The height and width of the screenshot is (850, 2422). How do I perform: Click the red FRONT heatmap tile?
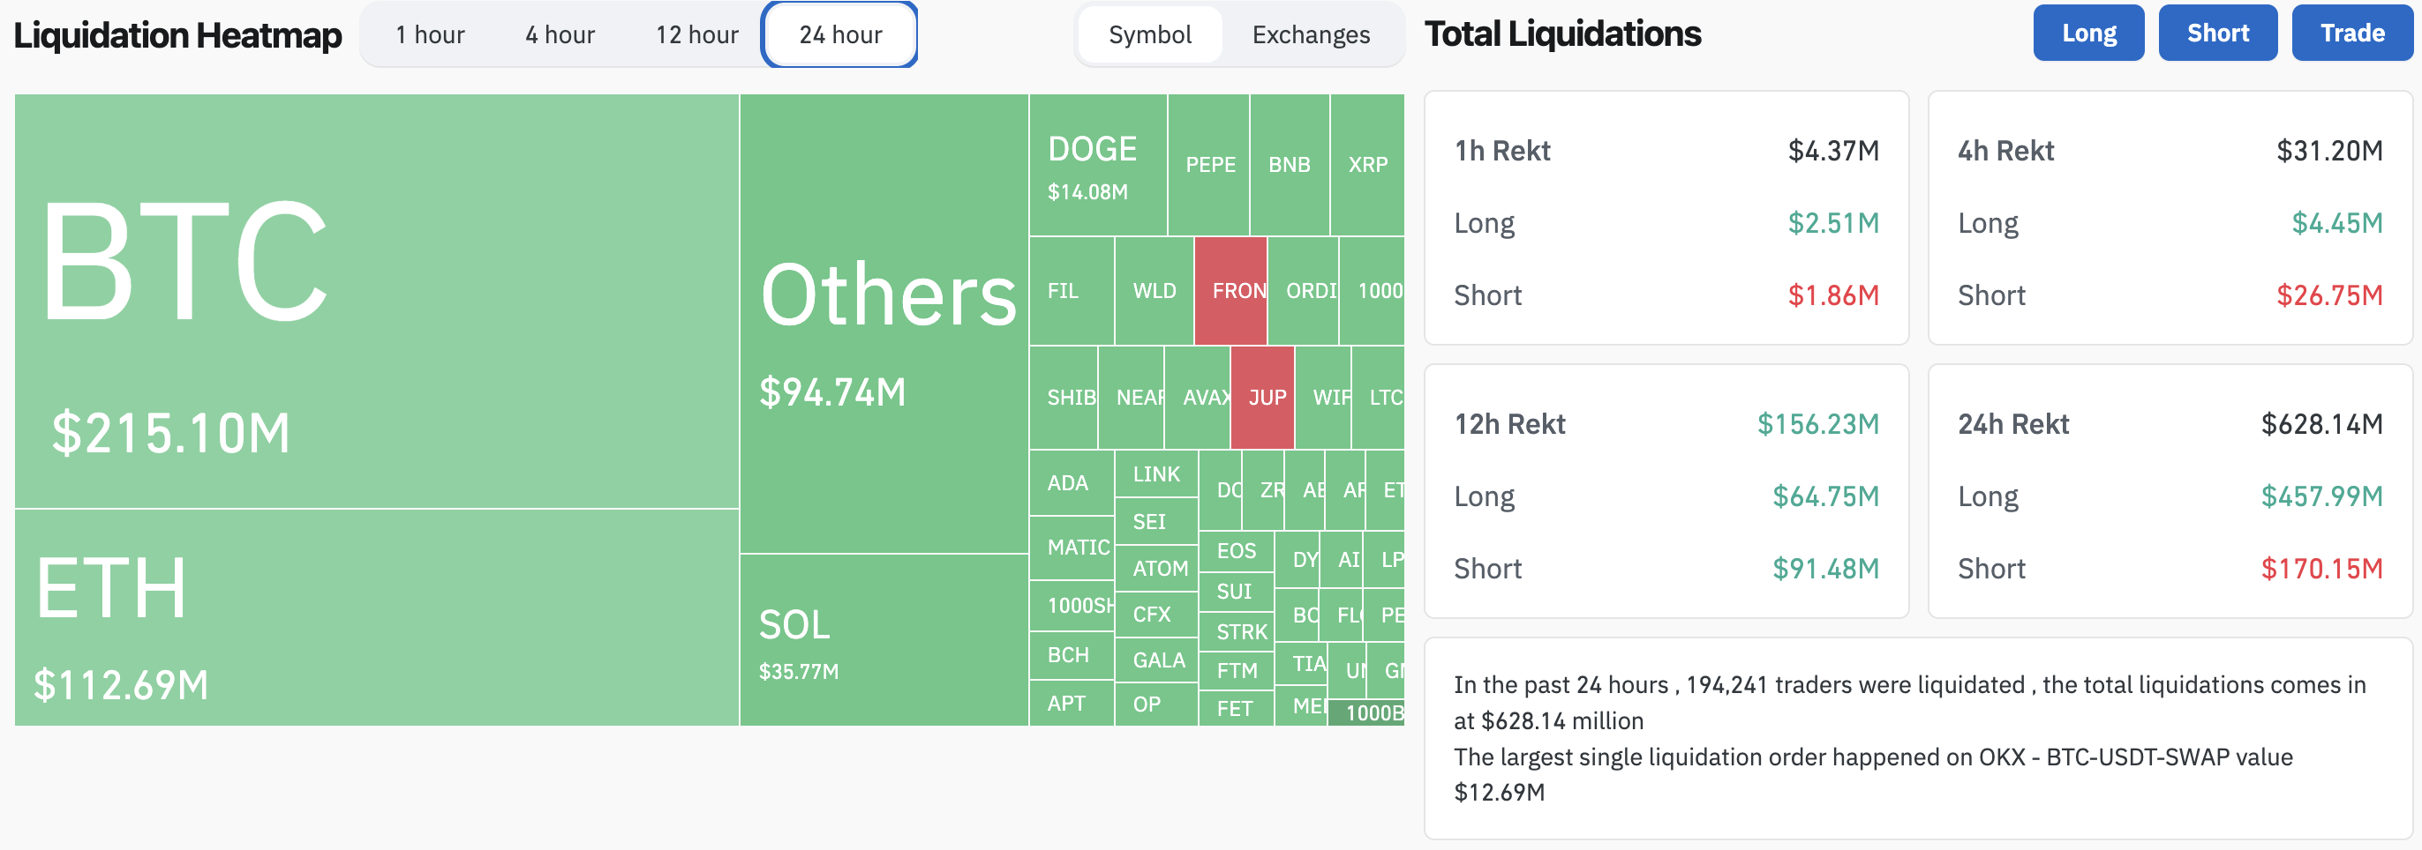1230,291
